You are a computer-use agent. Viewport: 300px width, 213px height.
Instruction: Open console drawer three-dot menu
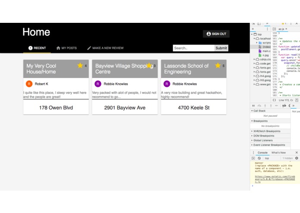[253, 153]
